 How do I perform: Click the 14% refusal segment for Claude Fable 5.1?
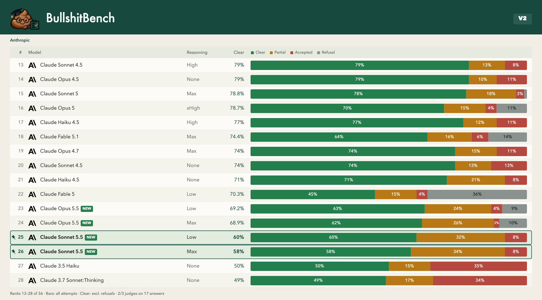[x=508, y=137]
